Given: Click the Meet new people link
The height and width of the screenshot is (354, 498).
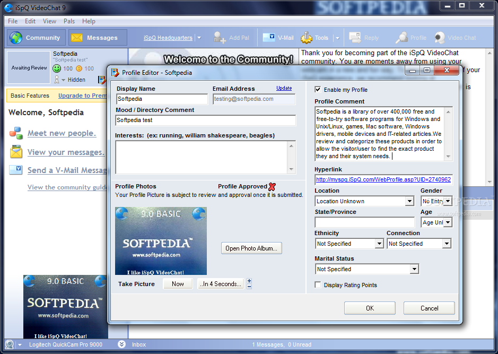Looking at the screenshot, I should (62, 133).
